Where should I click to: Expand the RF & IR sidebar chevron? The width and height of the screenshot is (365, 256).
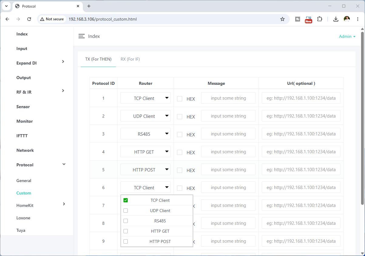tap(63, 91)
